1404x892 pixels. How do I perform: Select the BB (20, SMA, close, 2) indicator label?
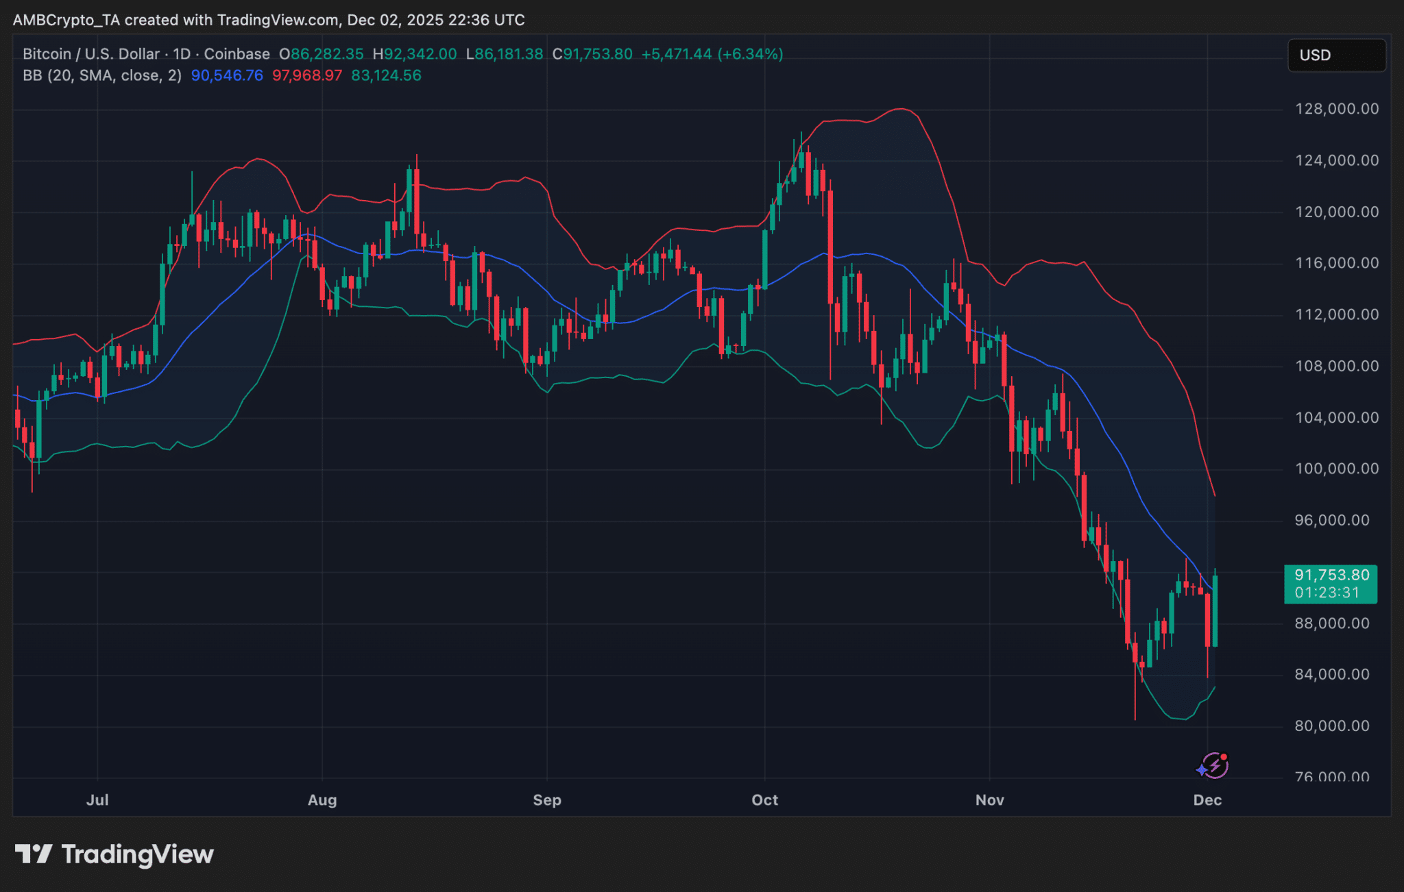(102, 75)
